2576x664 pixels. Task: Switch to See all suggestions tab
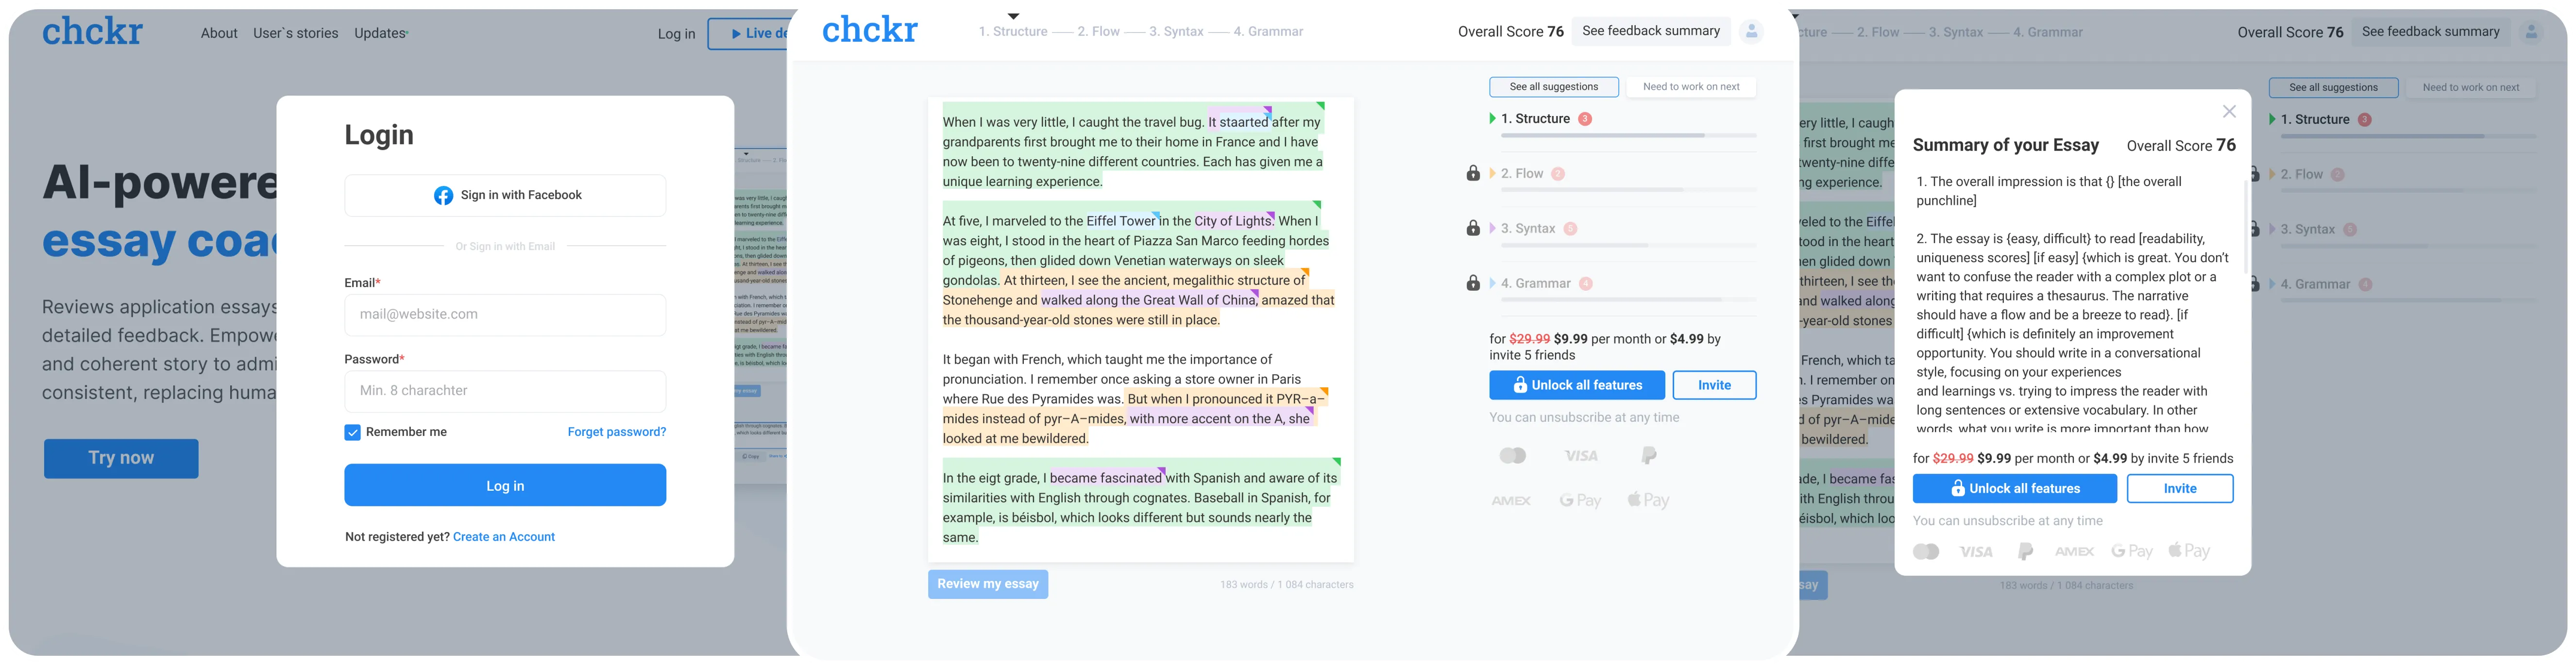1553,87
